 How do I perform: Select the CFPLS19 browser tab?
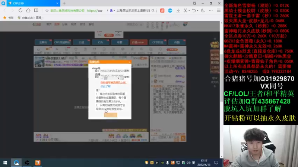tap(33, 3)
